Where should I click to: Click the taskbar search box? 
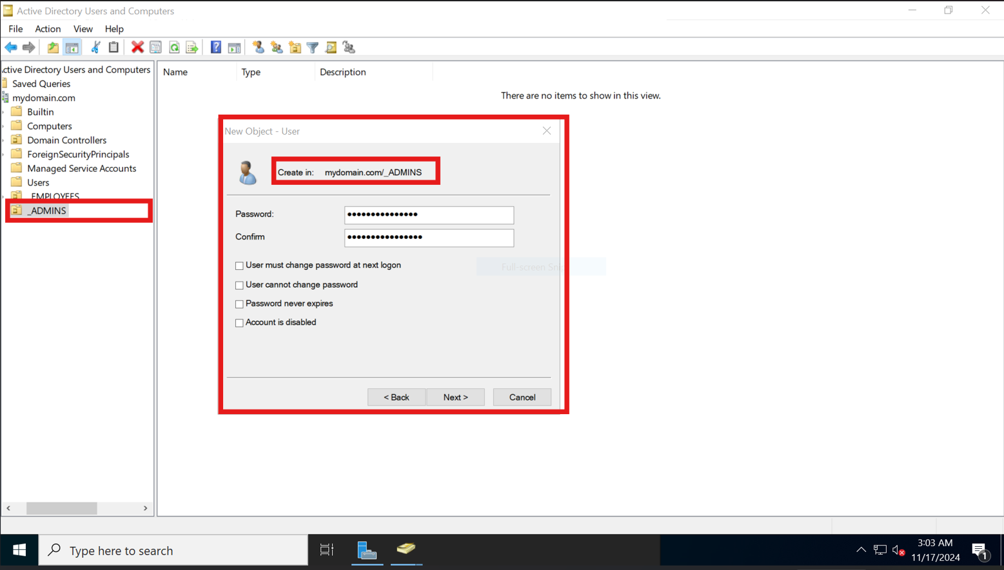click(x=173, y=550)
